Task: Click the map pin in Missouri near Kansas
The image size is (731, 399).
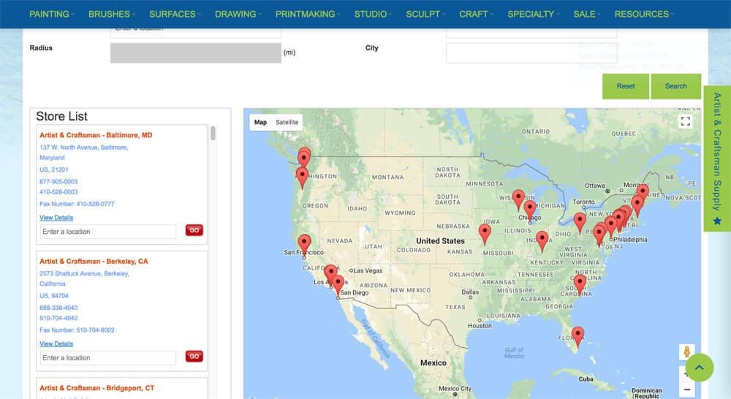Action: (485, 234)
